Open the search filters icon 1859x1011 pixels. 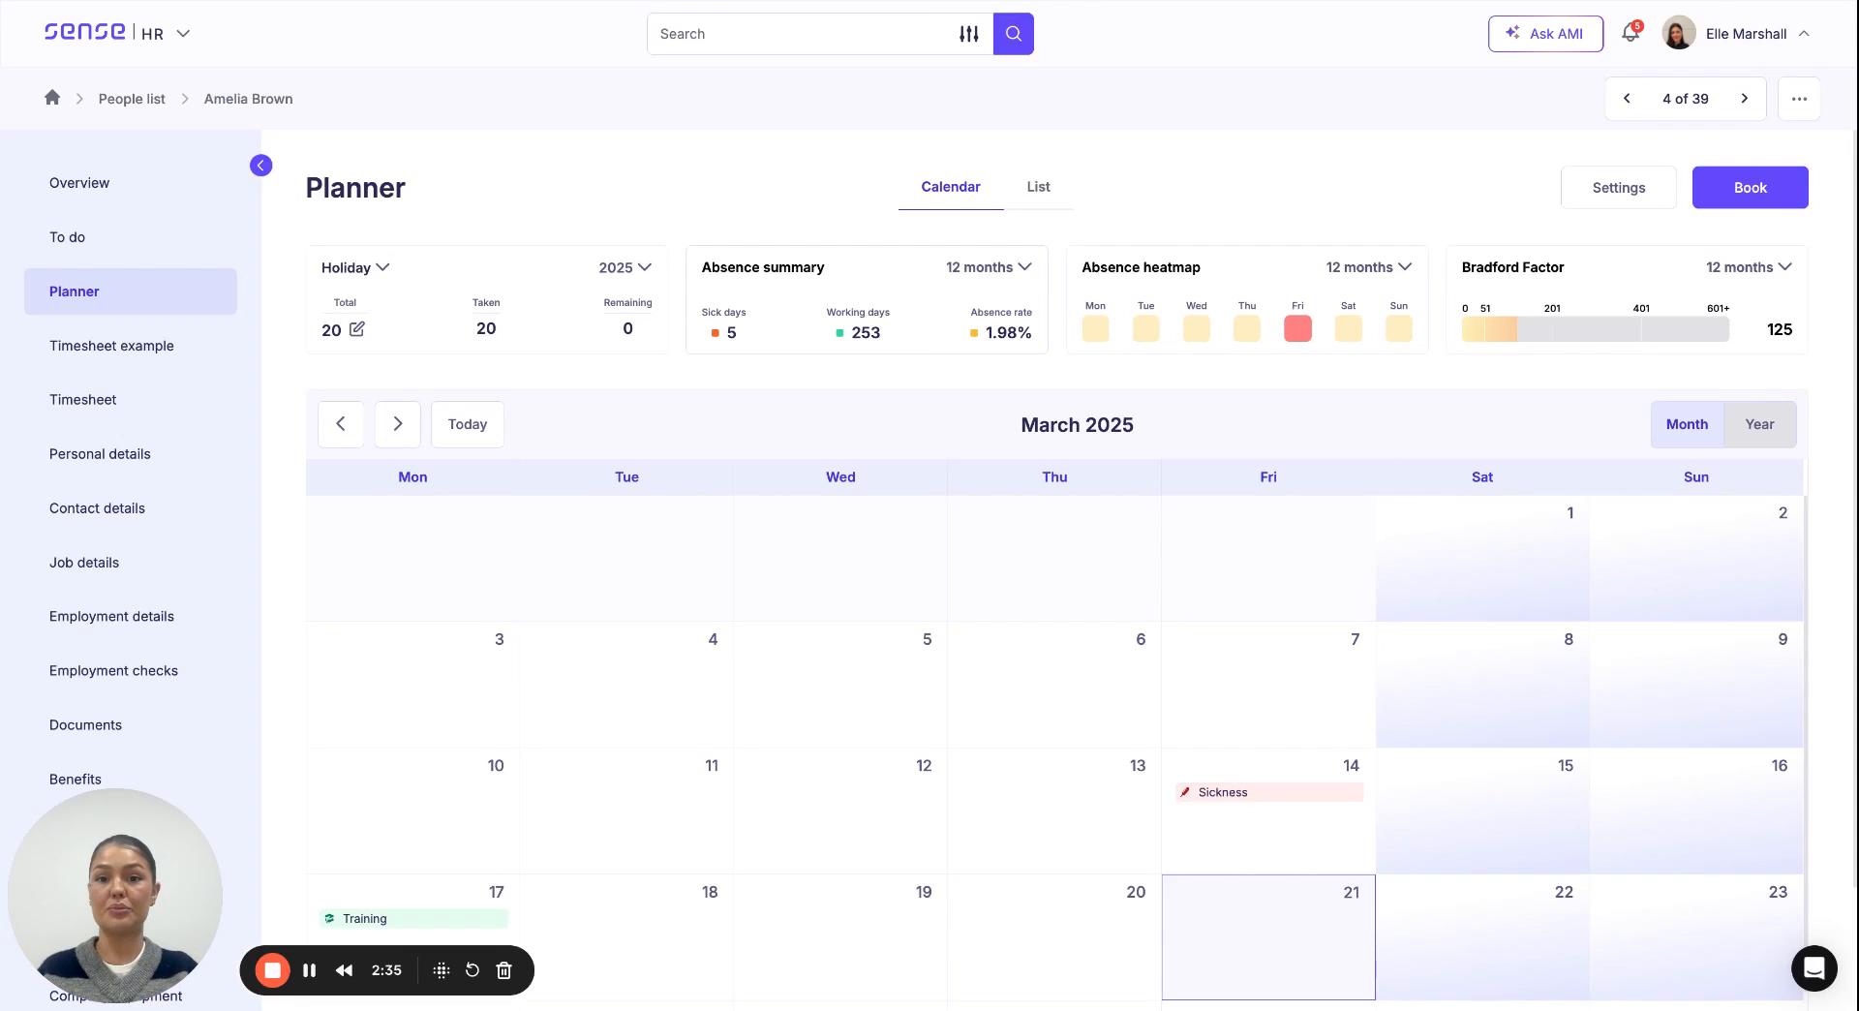968,33
